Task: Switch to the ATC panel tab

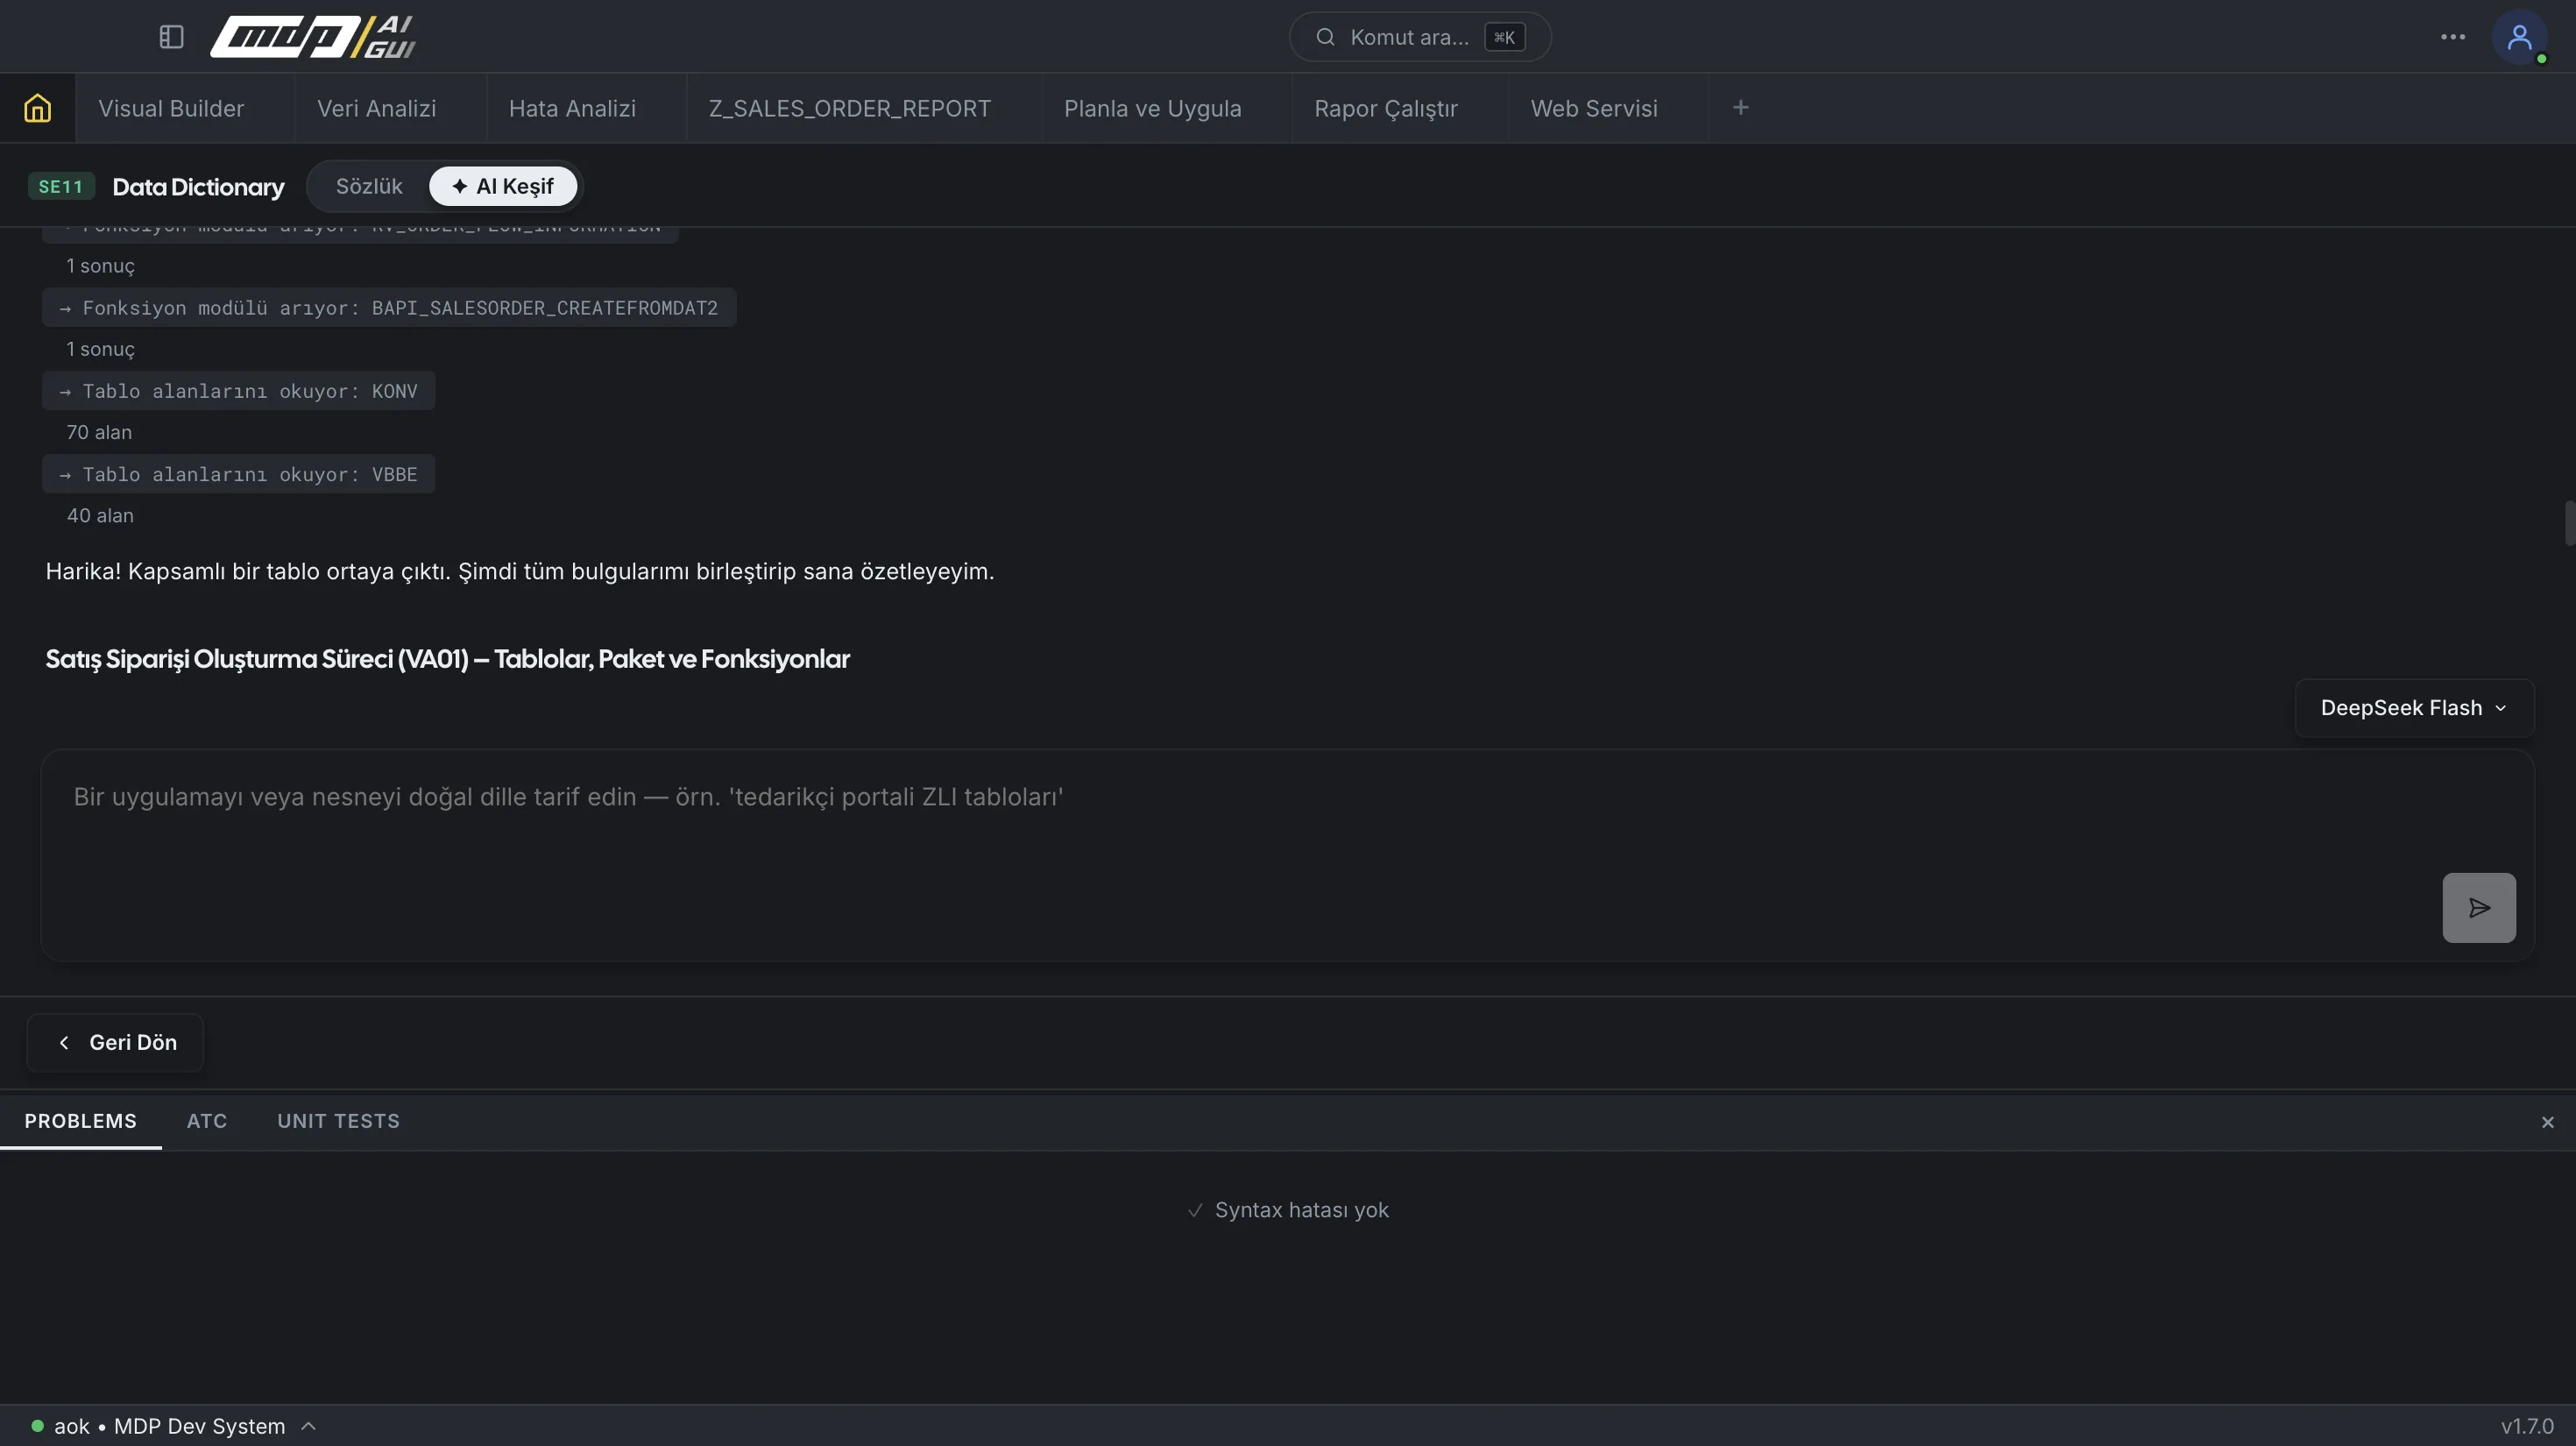Action: tap(207, 1121)
